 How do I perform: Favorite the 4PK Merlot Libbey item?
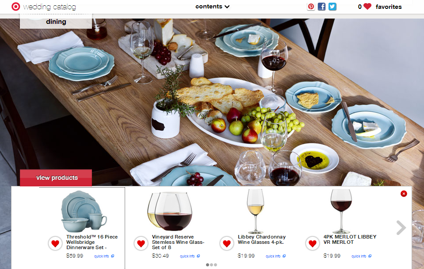click(312, 244)
